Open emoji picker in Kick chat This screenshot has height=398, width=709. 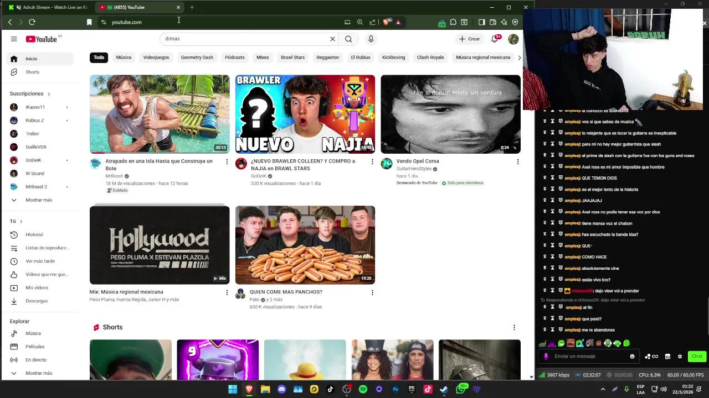632,357
